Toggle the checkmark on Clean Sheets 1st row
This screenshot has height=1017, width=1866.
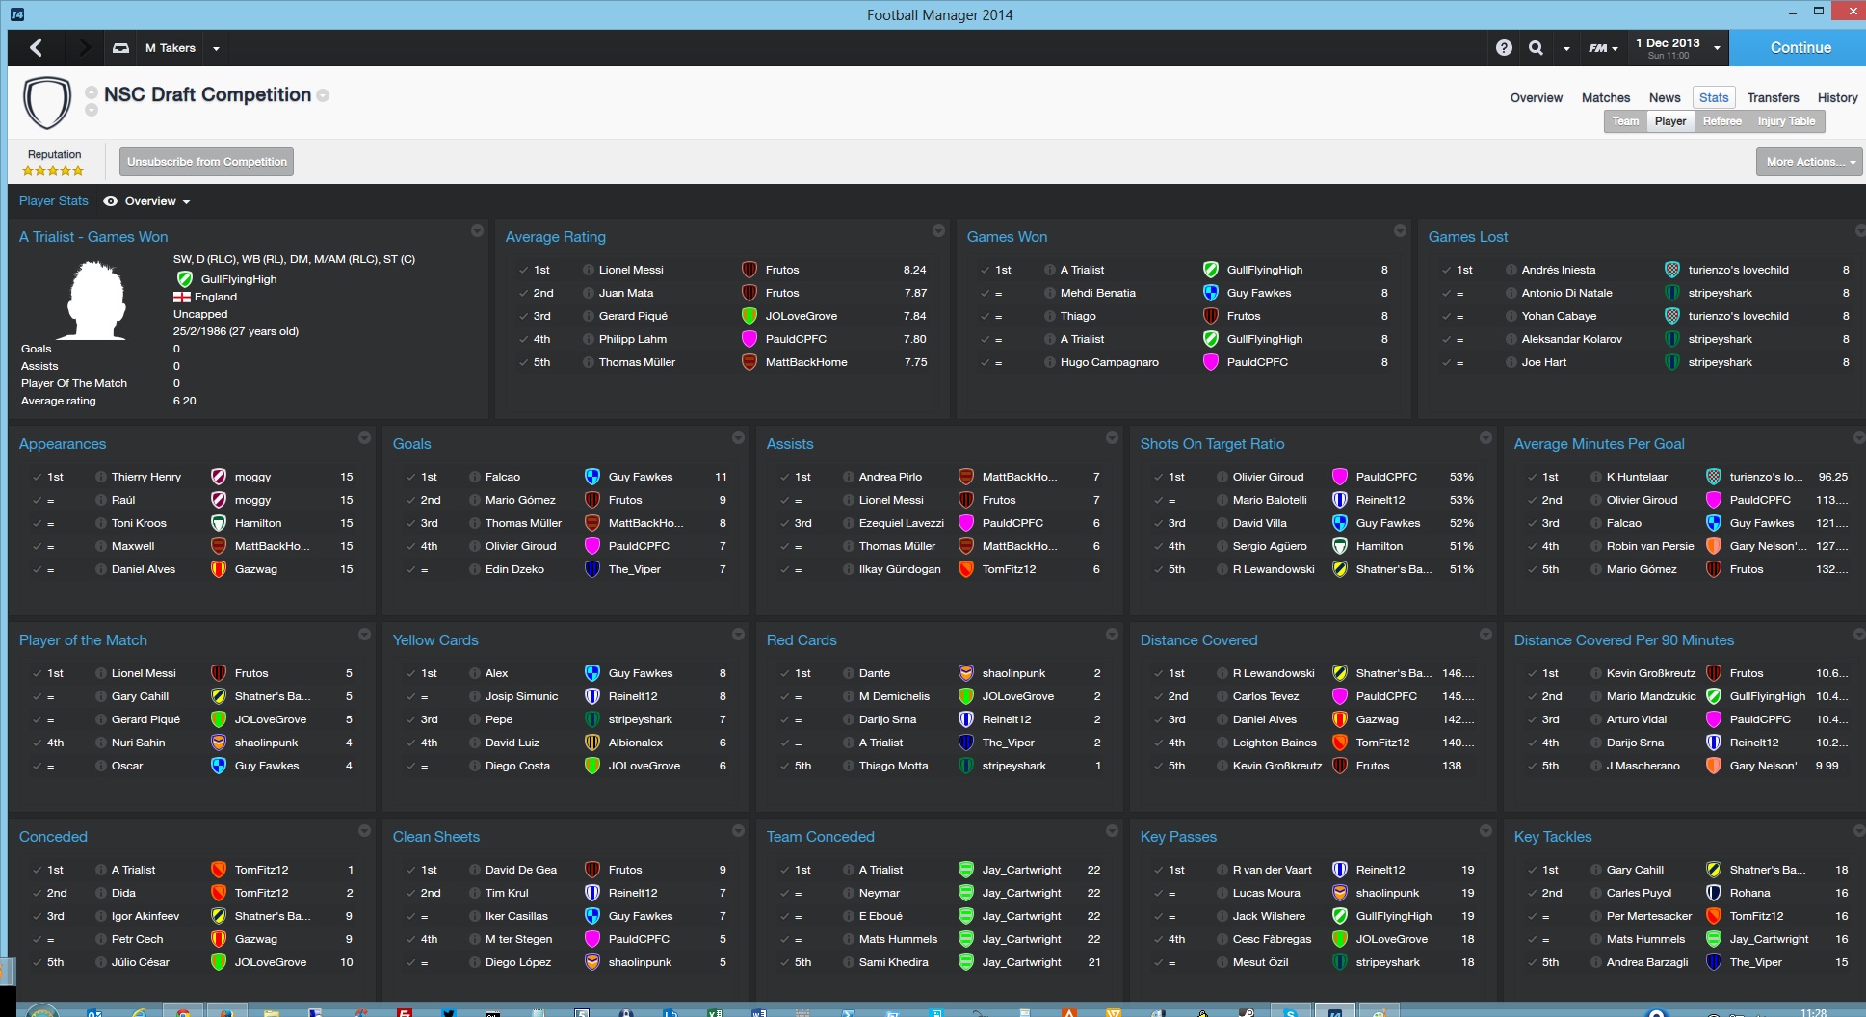click(x=410, y=870)
